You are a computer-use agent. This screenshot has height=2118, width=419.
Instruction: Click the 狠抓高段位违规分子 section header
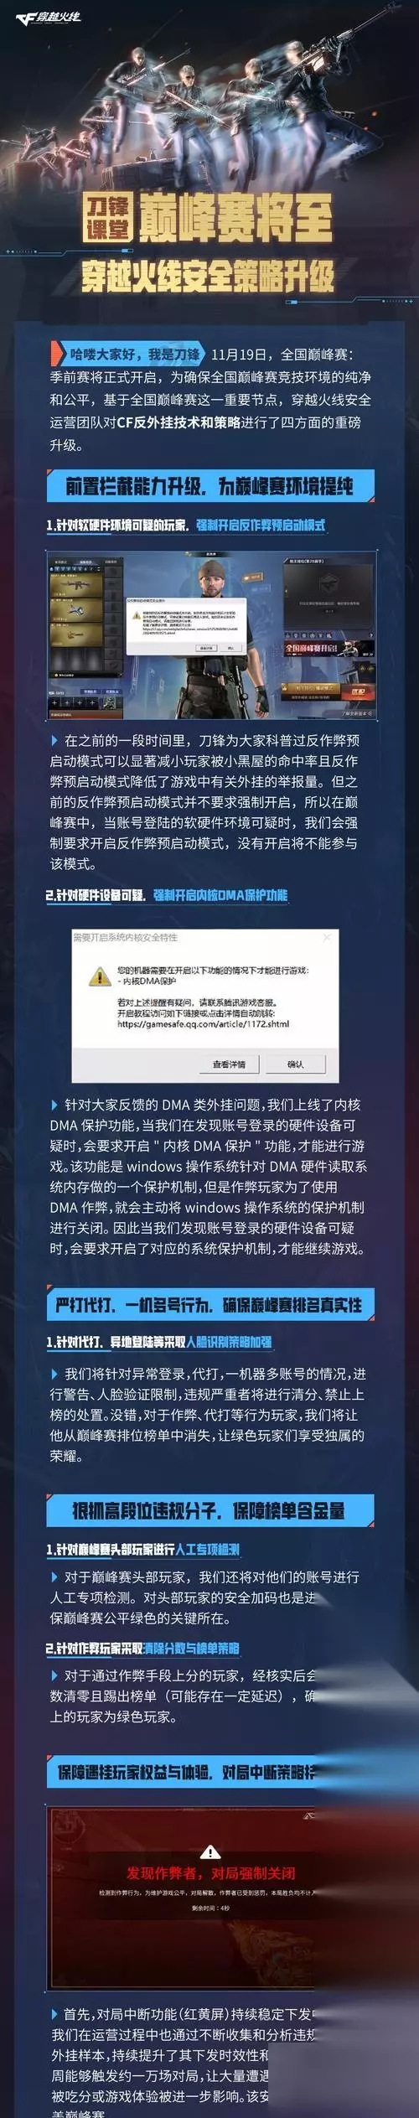click(x=210, y=1510)
